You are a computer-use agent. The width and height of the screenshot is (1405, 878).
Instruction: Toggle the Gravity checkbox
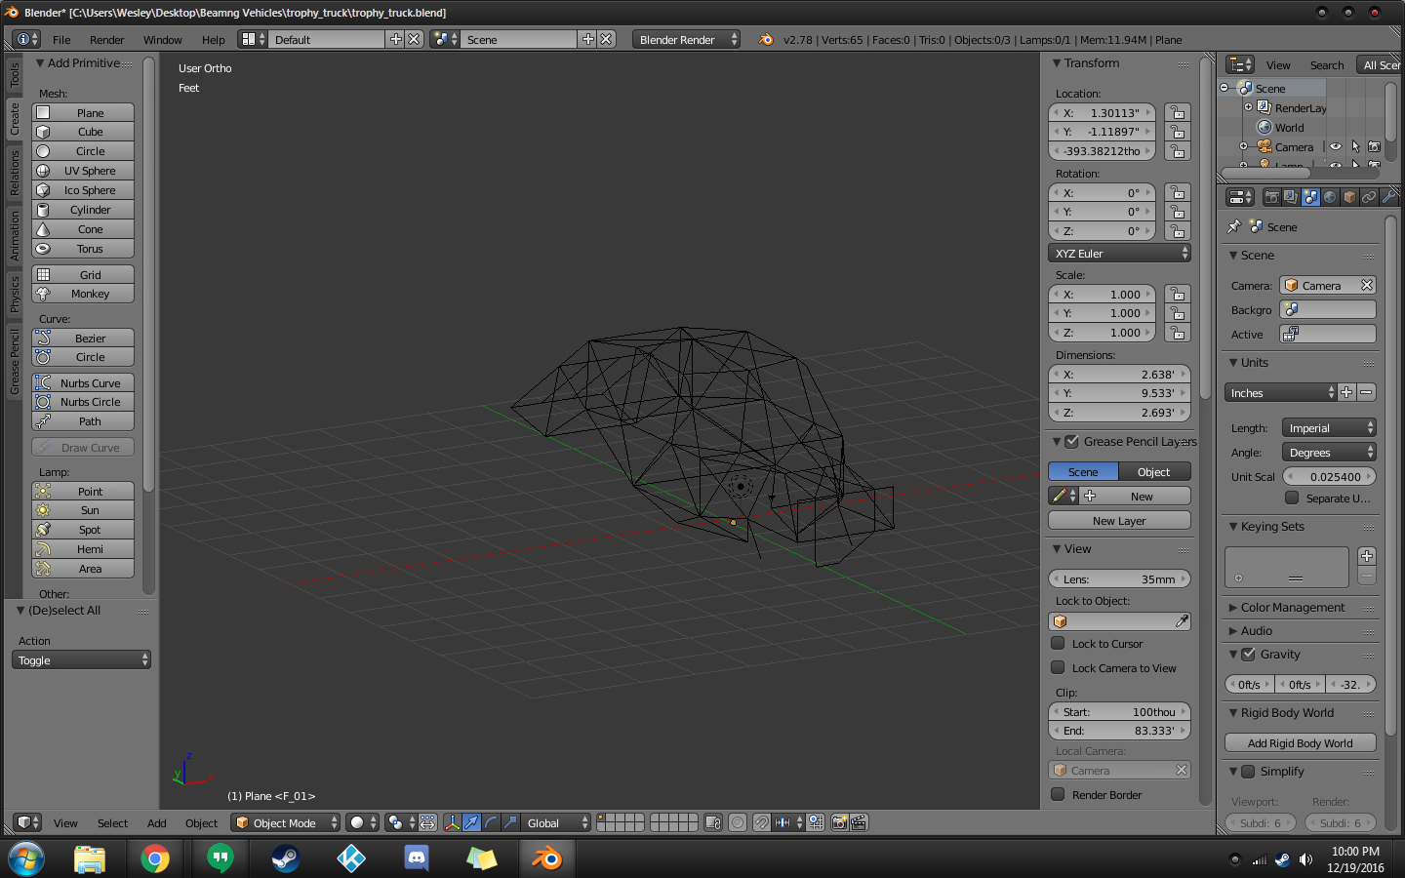1248,654
